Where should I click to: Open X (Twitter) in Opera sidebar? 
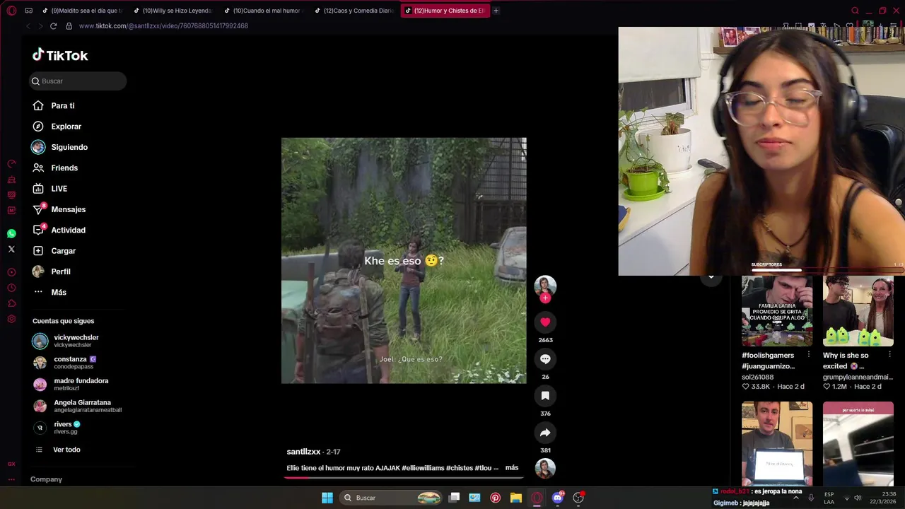click(x=11, y=250)
